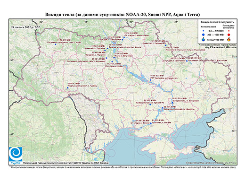Click the orange fire icon in legend

(x=229, y=39)
